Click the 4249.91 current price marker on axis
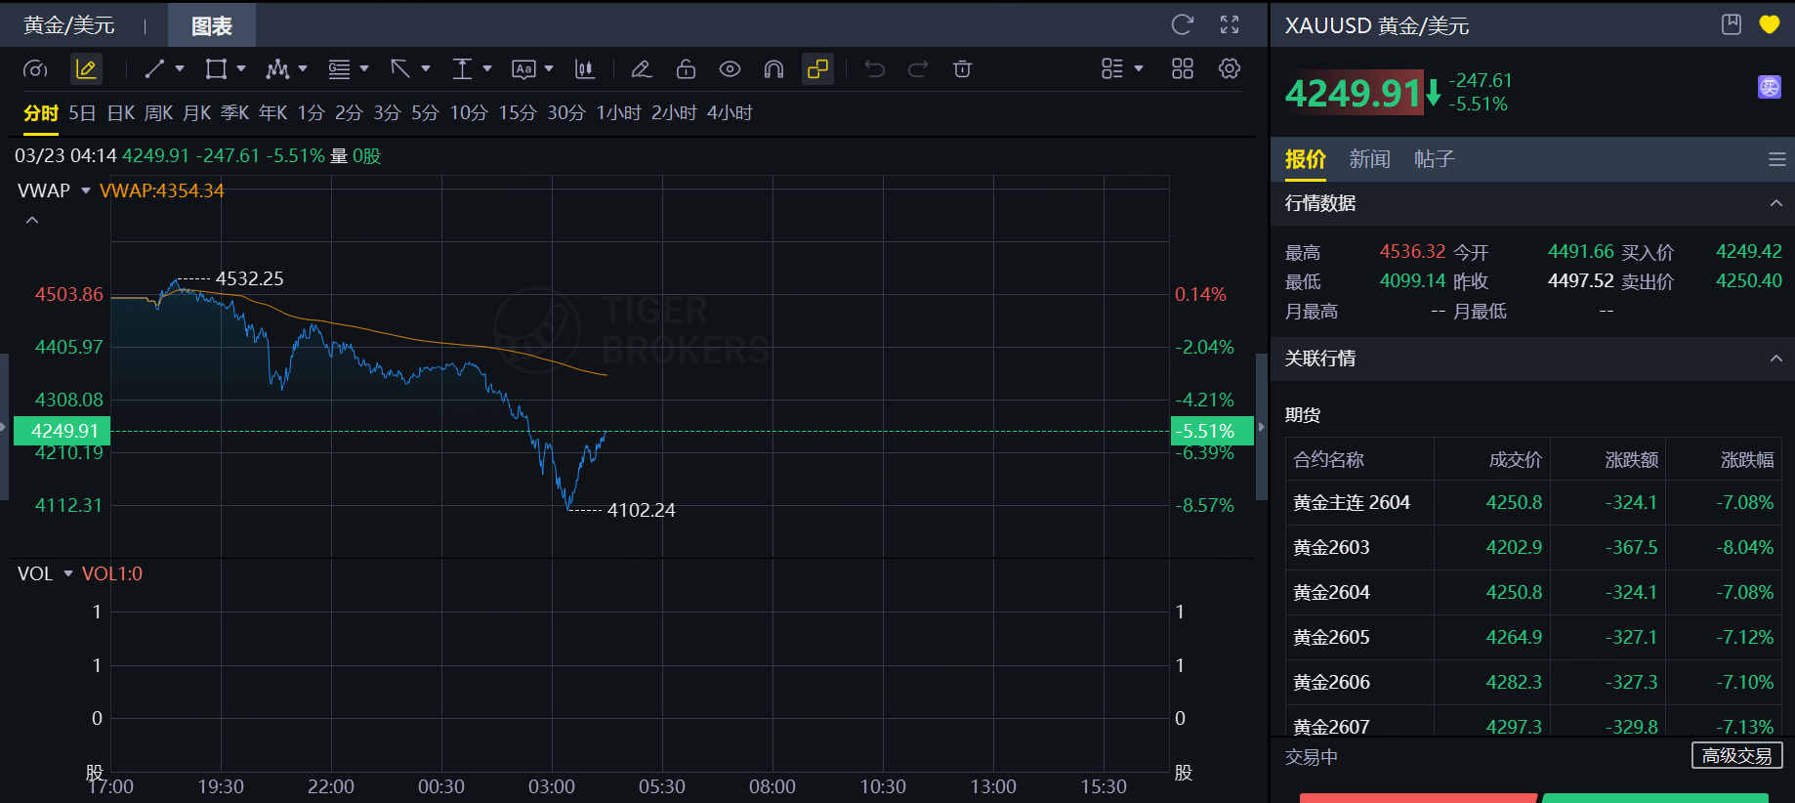The width and height of the screenshot is (1795, 803). point(63,431)
